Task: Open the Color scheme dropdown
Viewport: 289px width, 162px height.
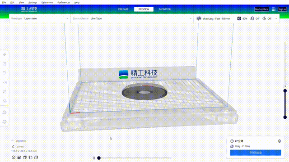Action: pos(132,18)
